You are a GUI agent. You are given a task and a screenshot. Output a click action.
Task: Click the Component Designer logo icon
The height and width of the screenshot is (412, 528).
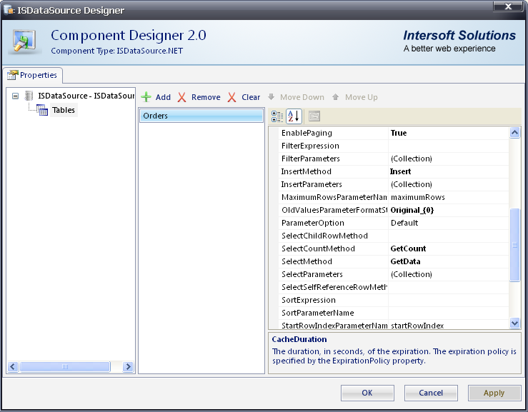coord(24,41)
